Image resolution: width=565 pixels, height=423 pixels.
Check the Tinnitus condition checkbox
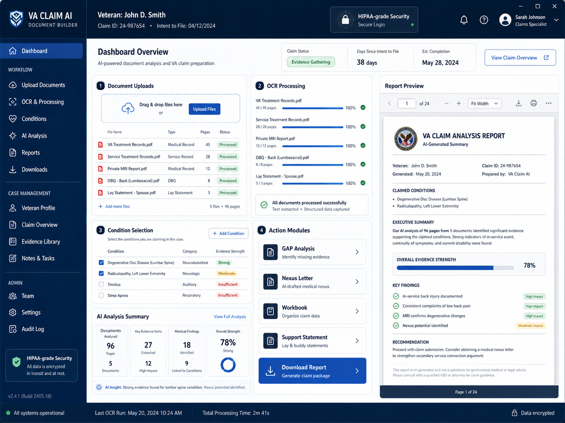coord(101,284)
